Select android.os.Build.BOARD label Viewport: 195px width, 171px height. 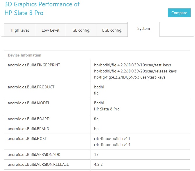[x=29, y=119]
